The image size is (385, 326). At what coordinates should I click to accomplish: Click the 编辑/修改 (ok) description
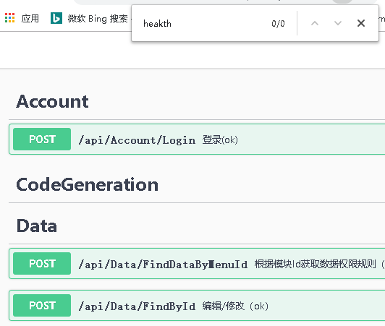click(235, 306)
